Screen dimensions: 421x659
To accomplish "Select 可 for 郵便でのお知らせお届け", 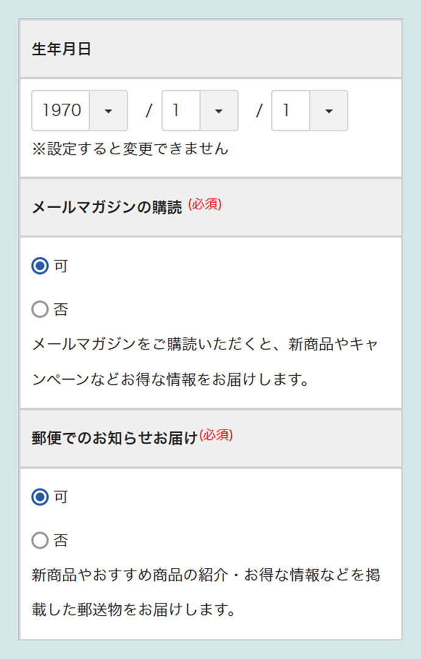I will pyautogui.click(x=40, y=497).
